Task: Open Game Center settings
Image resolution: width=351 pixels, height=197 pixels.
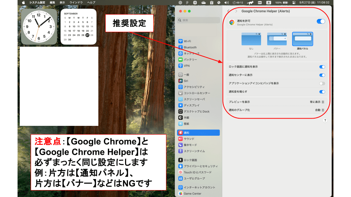Action: 192,194
